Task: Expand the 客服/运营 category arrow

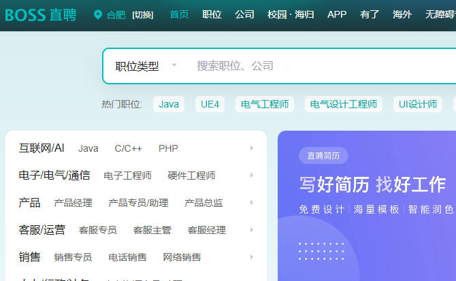Action: 252,230
